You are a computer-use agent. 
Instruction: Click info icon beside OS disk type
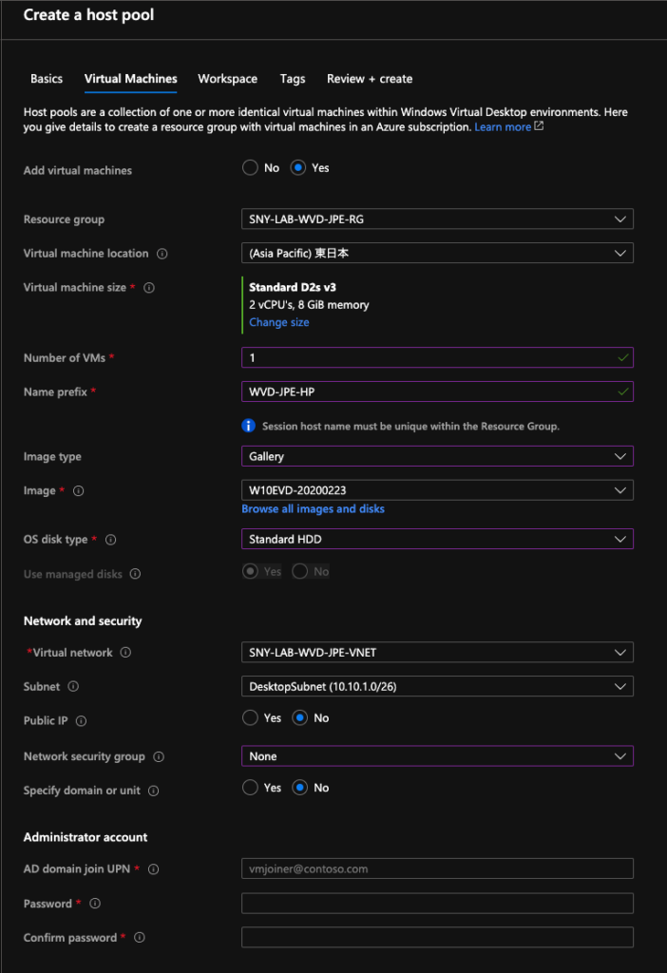click(x=110, y=540)
